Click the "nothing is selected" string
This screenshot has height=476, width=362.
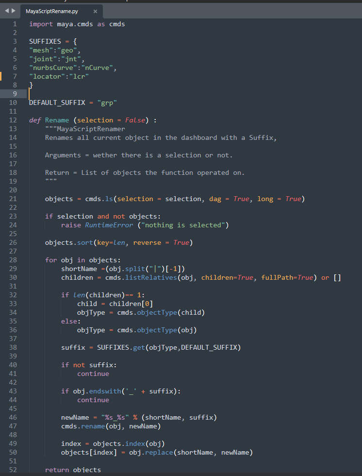tap(183, 225)
